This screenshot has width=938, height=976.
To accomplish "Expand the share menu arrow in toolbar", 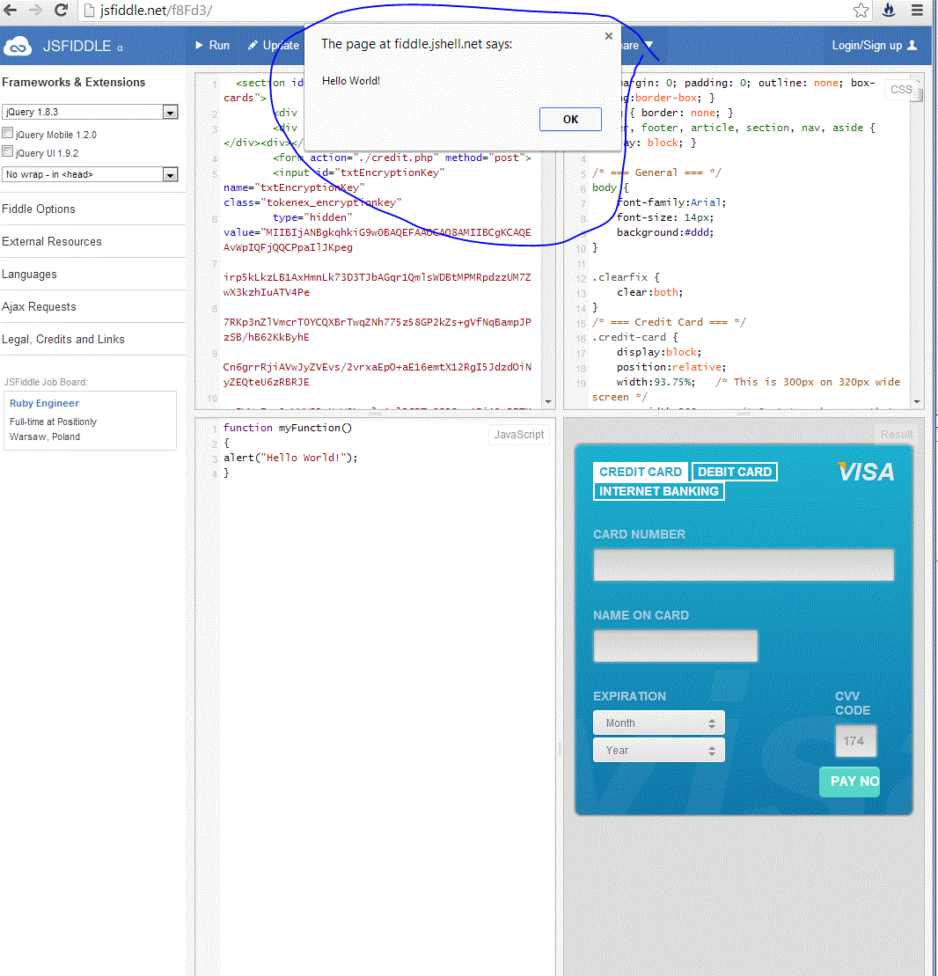I will tap(649, 46).
